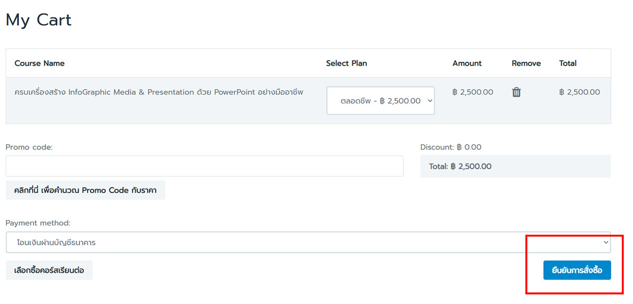This screenshot has width=633, height=304.
Task: Focus the Promo code input field
Action: 205,166
